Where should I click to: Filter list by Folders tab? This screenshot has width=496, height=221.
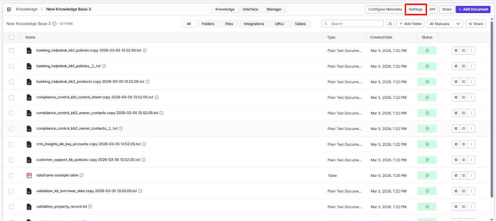pos(208,24)
